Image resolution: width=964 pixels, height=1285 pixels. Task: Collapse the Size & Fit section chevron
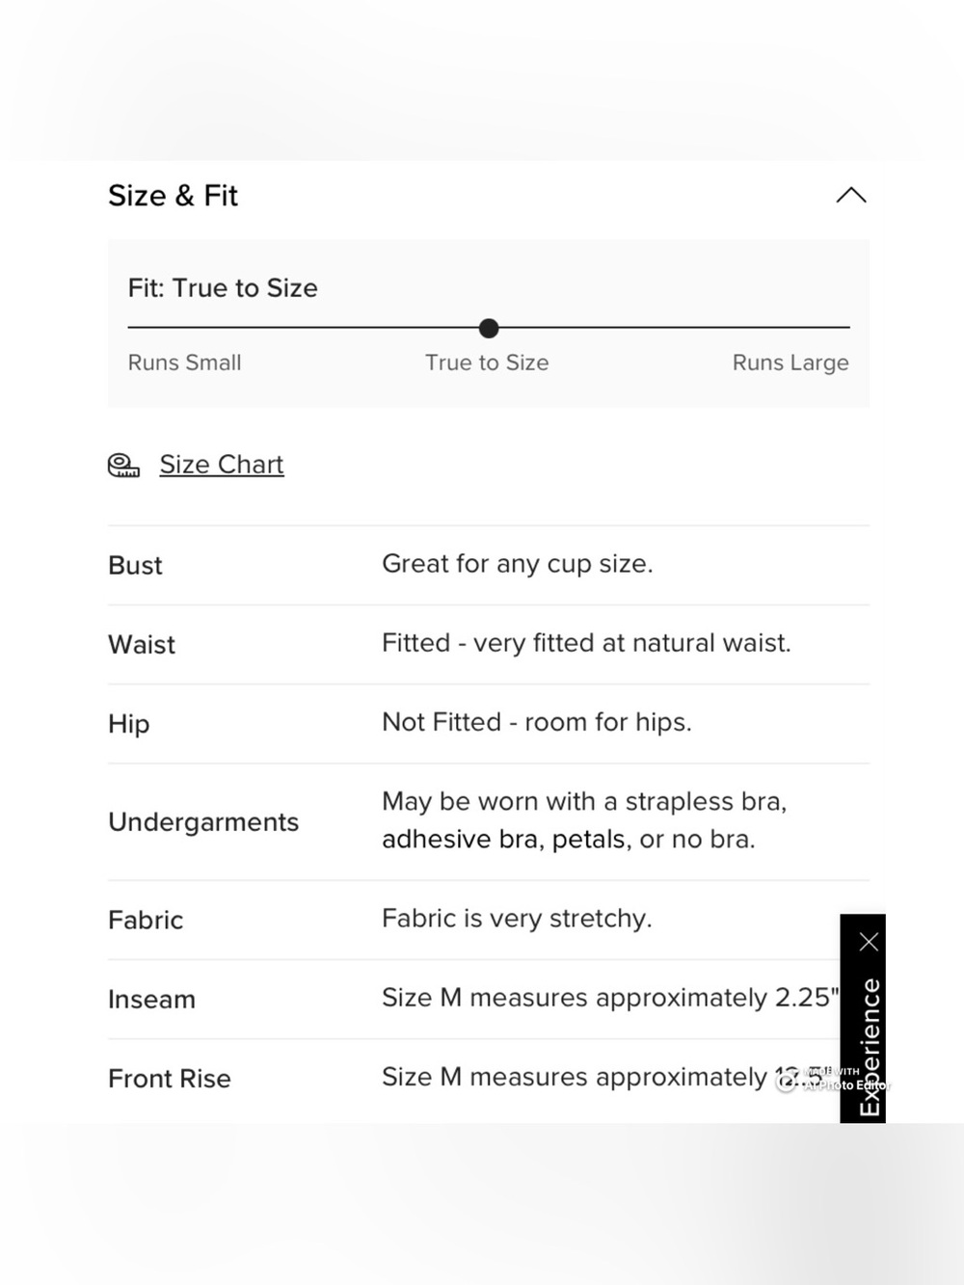(x=850, y=196)
